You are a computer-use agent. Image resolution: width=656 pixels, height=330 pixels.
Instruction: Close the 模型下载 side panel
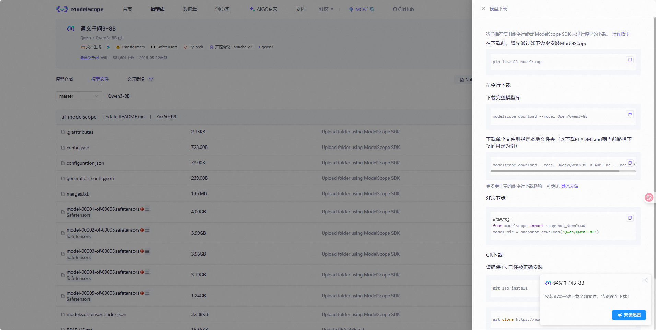pyautogui.click(x=483, y=9)
